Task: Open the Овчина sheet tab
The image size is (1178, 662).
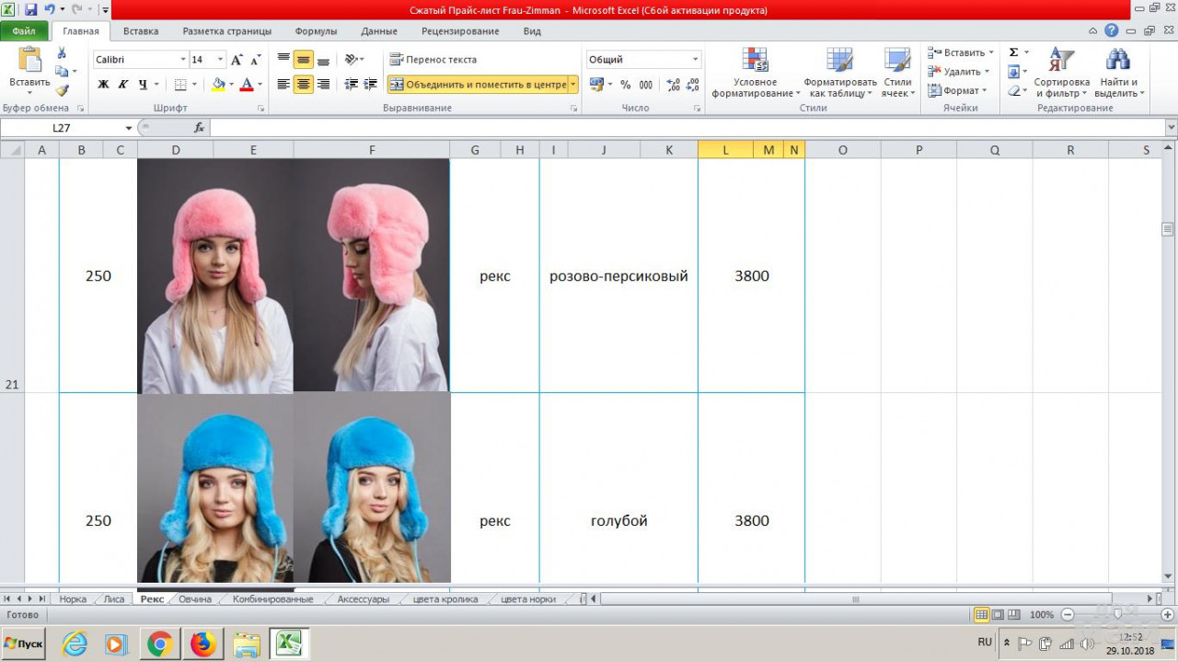Action: 195,599
